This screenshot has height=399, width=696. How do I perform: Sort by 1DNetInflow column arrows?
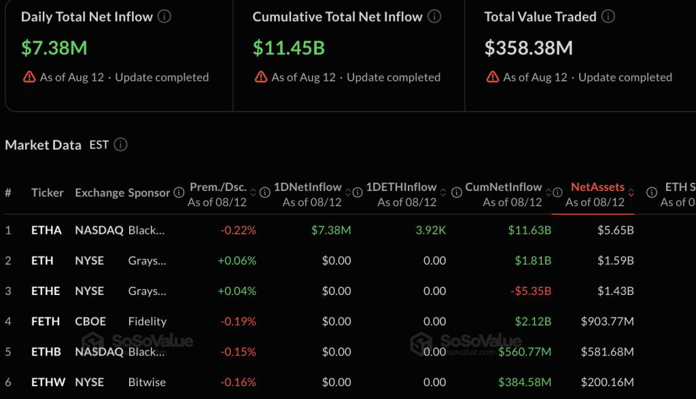click(348, 192)
